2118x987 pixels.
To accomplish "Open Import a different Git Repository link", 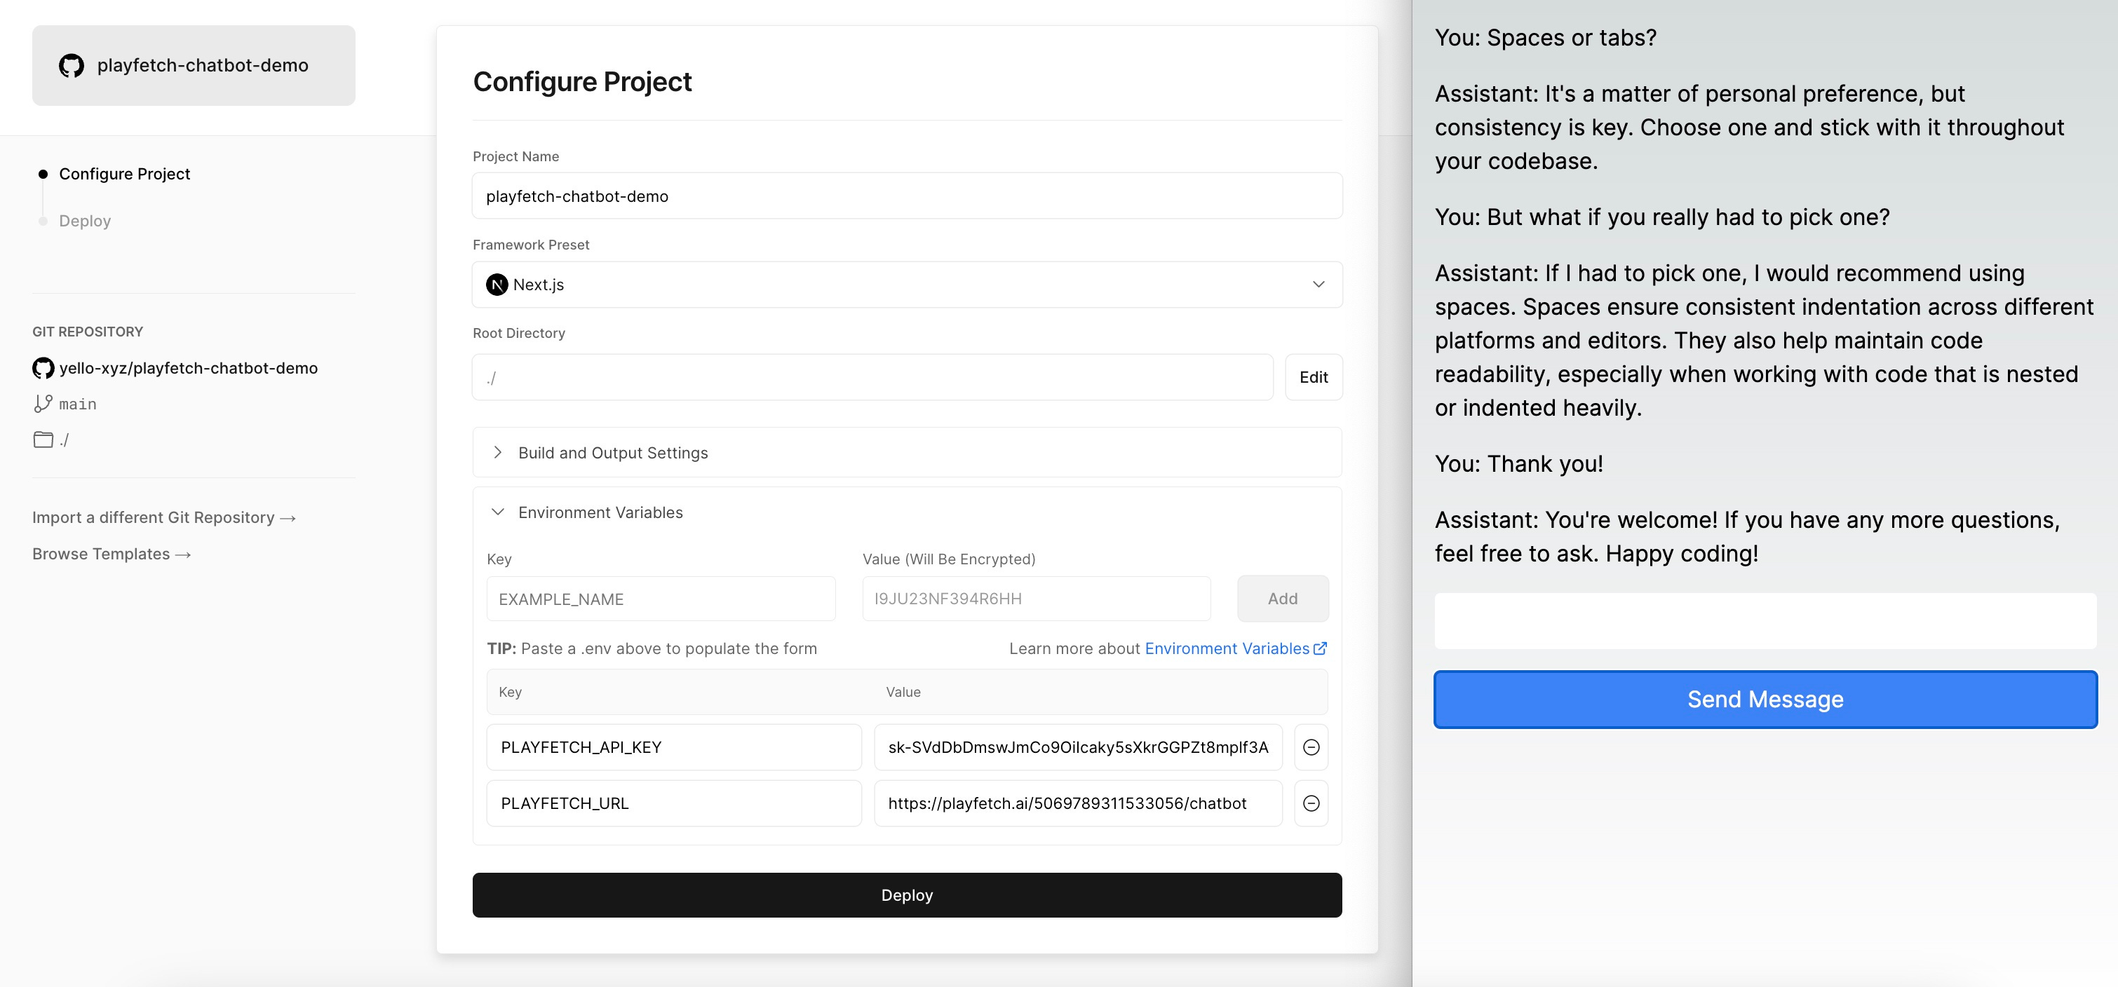I will pyautogui.click(x=163, y=518).
